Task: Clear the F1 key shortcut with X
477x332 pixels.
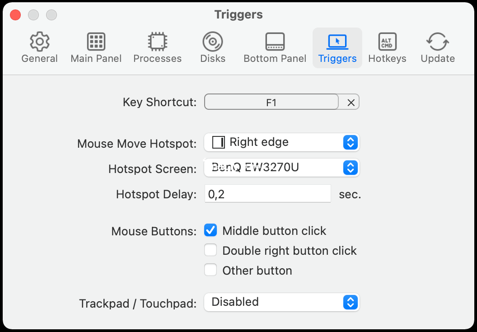Action: click(x=351, y=103)
